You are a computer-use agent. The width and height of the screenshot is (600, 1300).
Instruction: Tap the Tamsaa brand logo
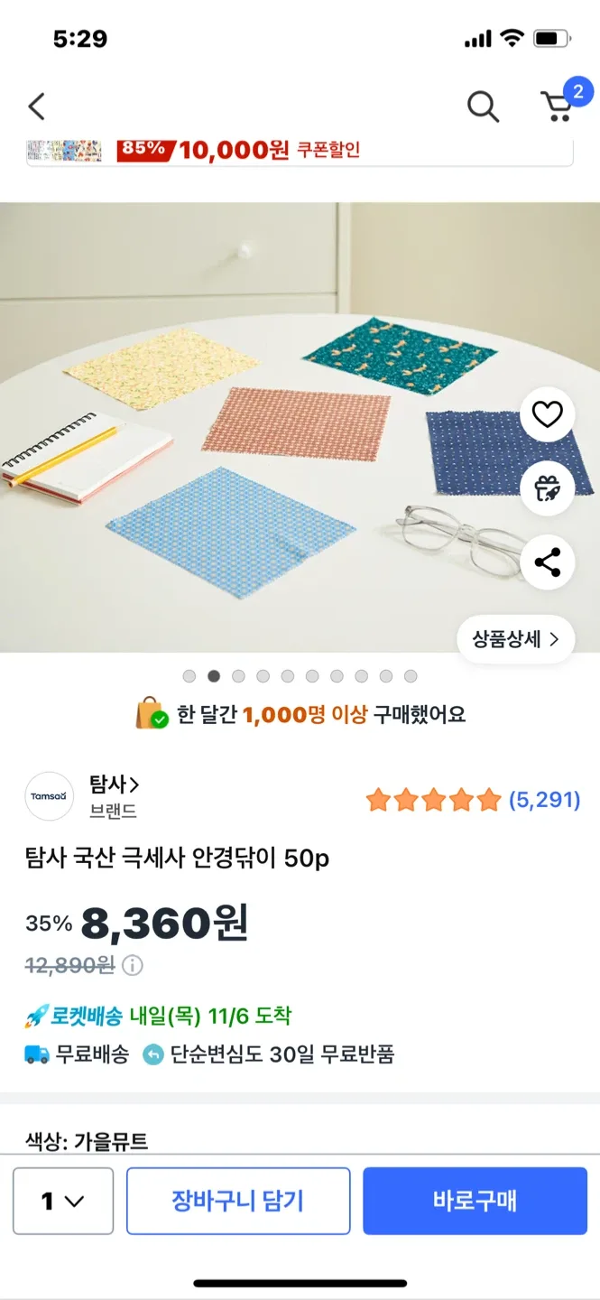49,796
